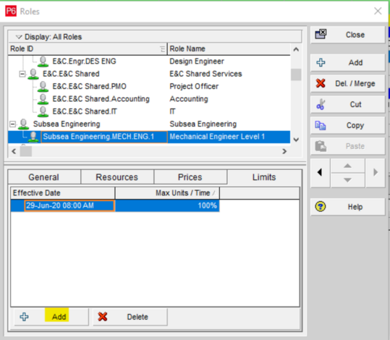Click the red X Delete button under Limits
The height and width of the screenshot is (340, 390).
coord(130,317)
